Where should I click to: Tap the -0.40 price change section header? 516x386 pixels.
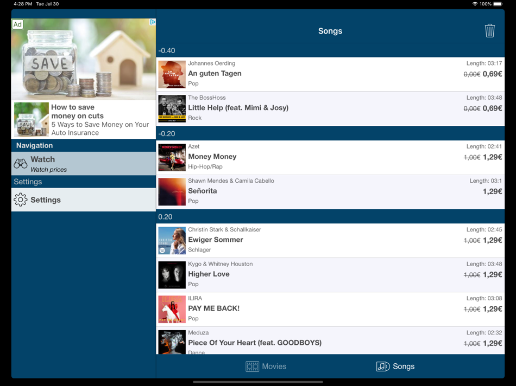tap(330, 50)
